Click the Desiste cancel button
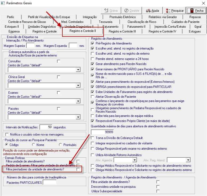The width and height of the screenshot is (207, 196). (x=132, y=11)
